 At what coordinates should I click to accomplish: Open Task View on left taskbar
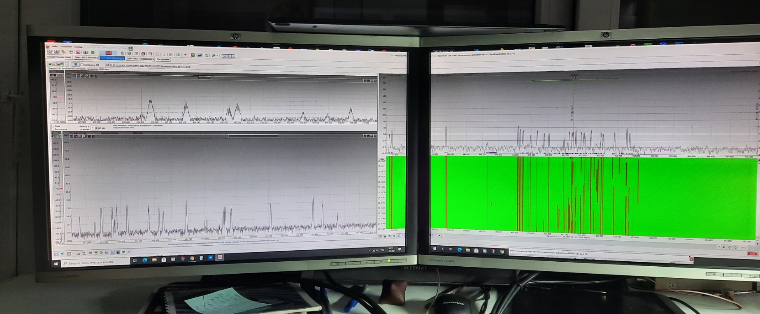click(x=135, y=261)
